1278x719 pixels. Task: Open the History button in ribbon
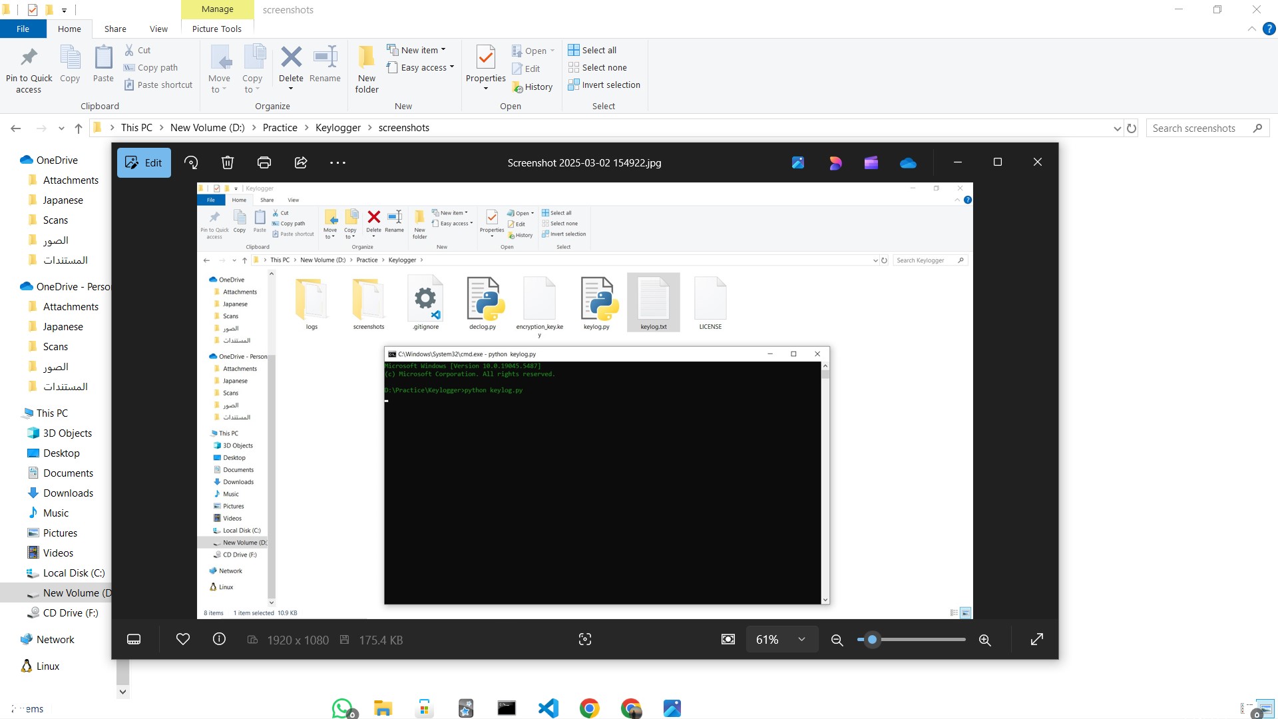click(532, 87)
